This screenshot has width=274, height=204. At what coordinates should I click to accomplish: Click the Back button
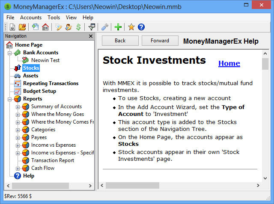(120, 41)
